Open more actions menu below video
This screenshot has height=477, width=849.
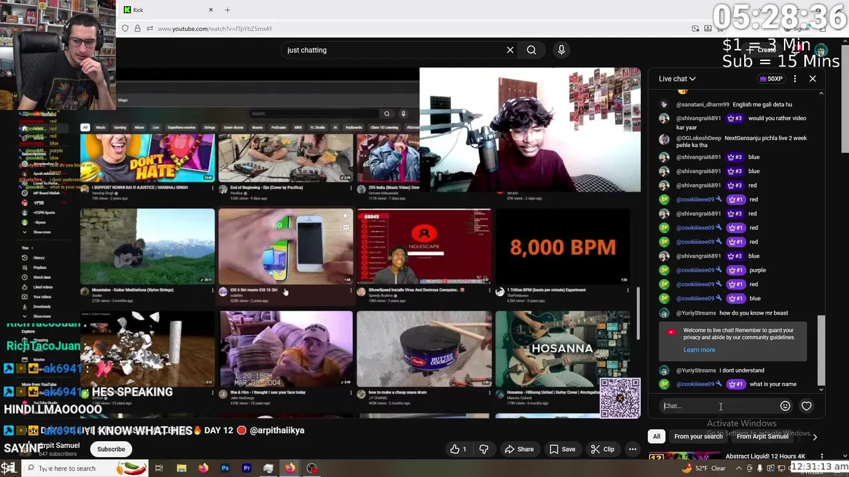click(633, 449)
